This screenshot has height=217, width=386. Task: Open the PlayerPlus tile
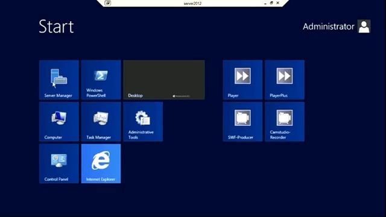coord(285,80)
